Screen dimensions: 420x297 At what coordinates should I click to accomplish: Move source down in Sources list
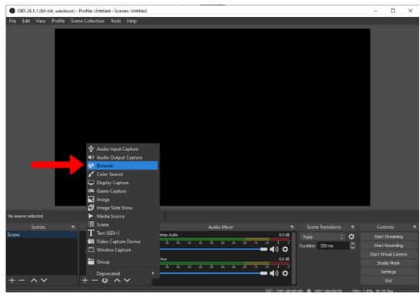coord(127,280)
